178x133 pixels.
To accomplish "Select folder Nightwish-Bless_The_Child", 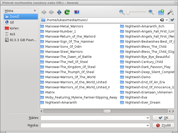I will click(143, 46).
